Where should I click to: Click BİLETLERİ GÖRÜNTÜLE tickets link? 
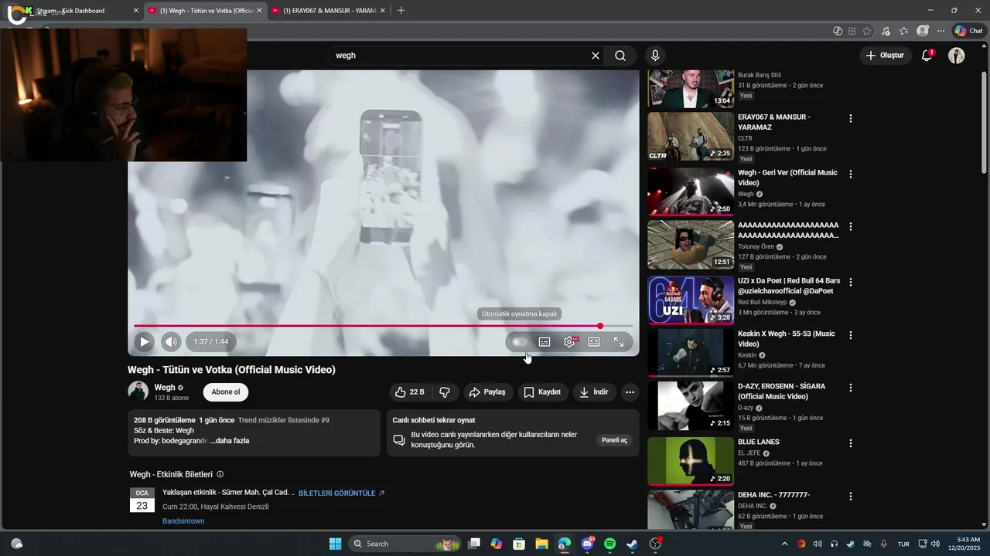(341, 493)
